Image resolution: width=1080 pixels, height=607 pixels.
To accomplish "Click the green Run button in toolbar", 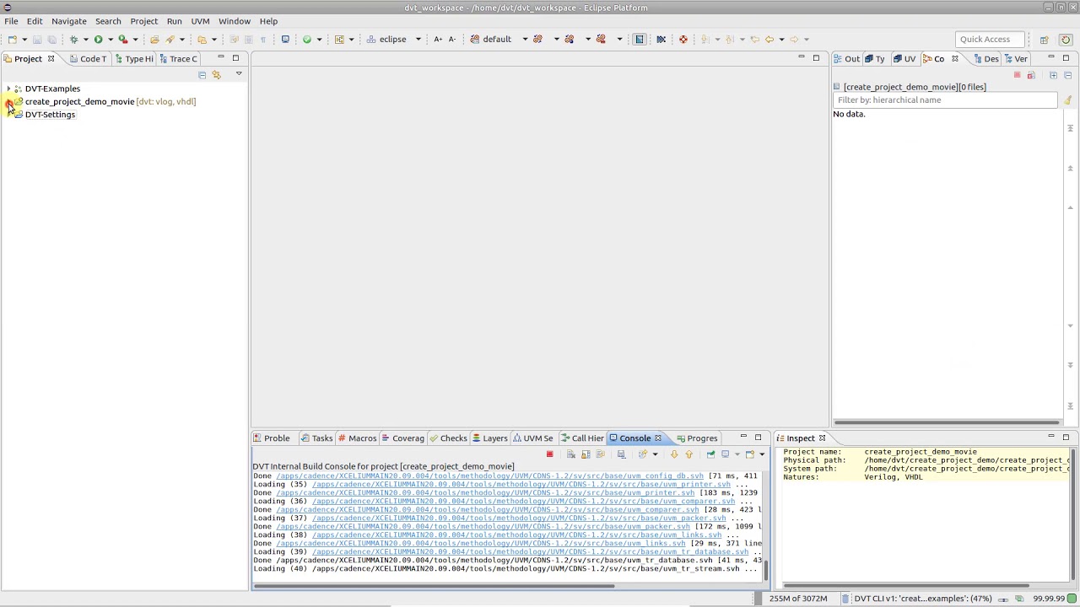I will point(98,40).
